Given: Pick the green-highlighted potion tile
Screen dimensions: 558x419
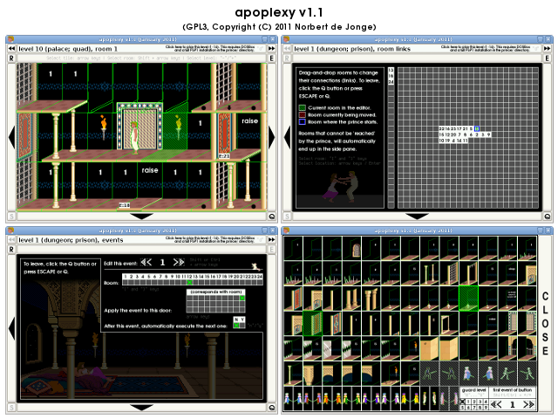Looking at the screenshot, I should point(468,299).
